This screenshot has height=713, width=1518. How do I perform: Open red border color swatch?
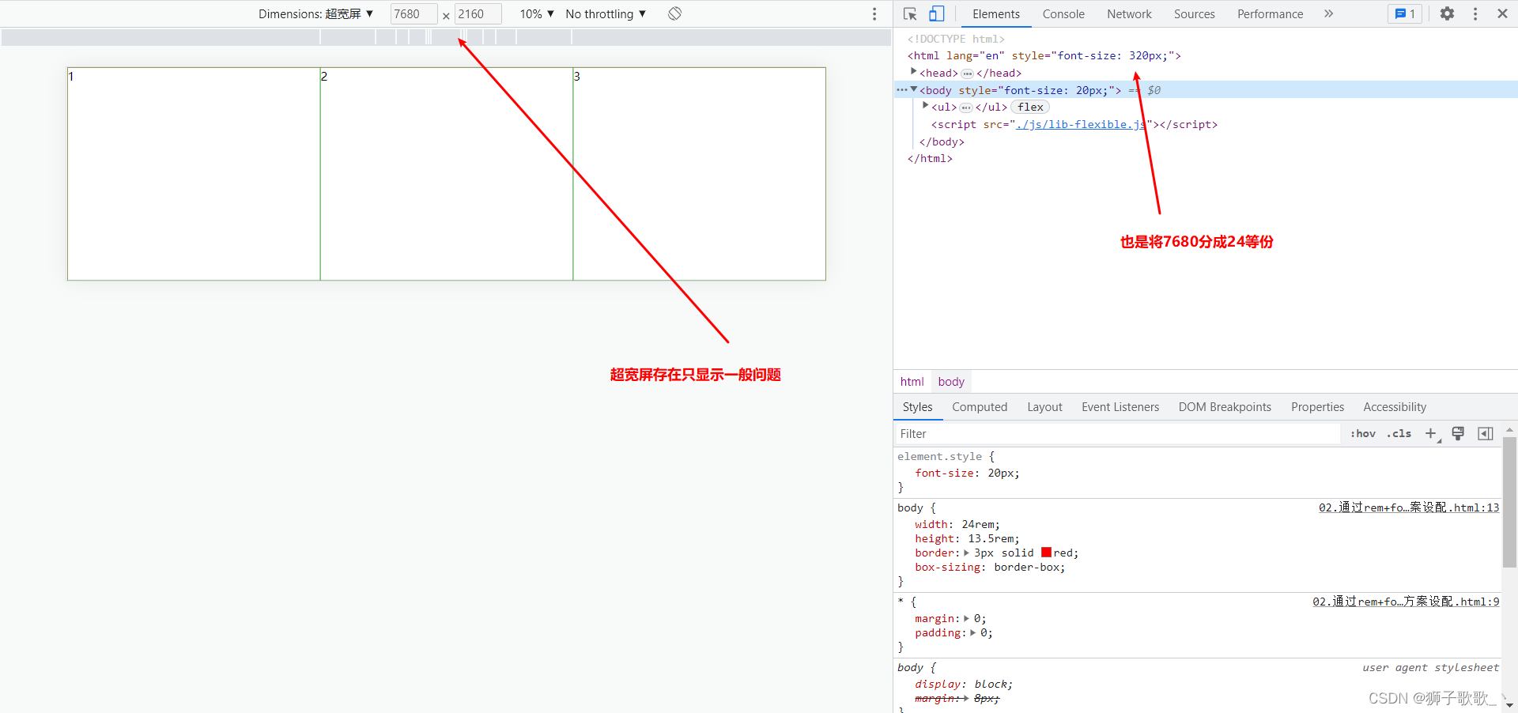1046,553
